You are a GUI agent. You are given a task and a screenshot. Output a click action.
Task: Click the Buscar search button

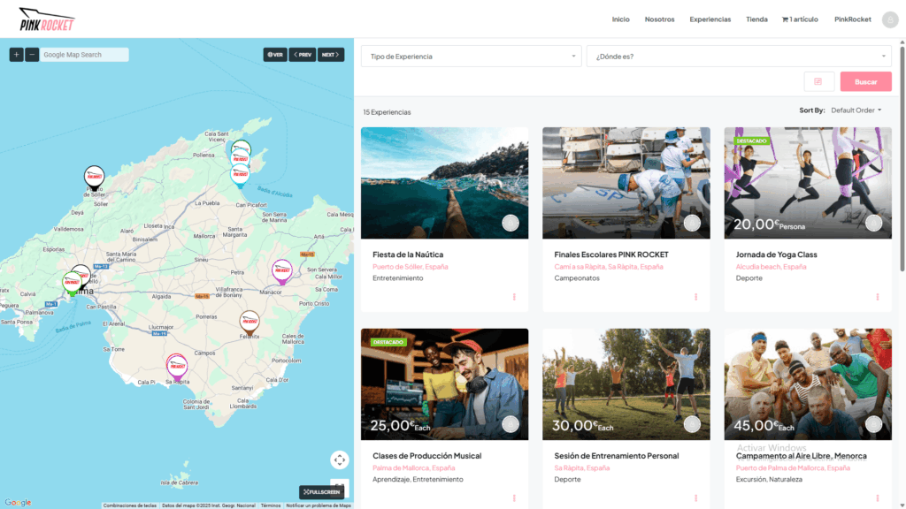[x=865, y=82]
